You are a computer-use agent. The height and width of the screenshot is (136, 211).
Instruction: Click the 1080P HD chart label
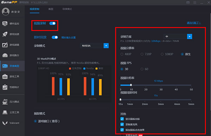[x=44, y=68]
